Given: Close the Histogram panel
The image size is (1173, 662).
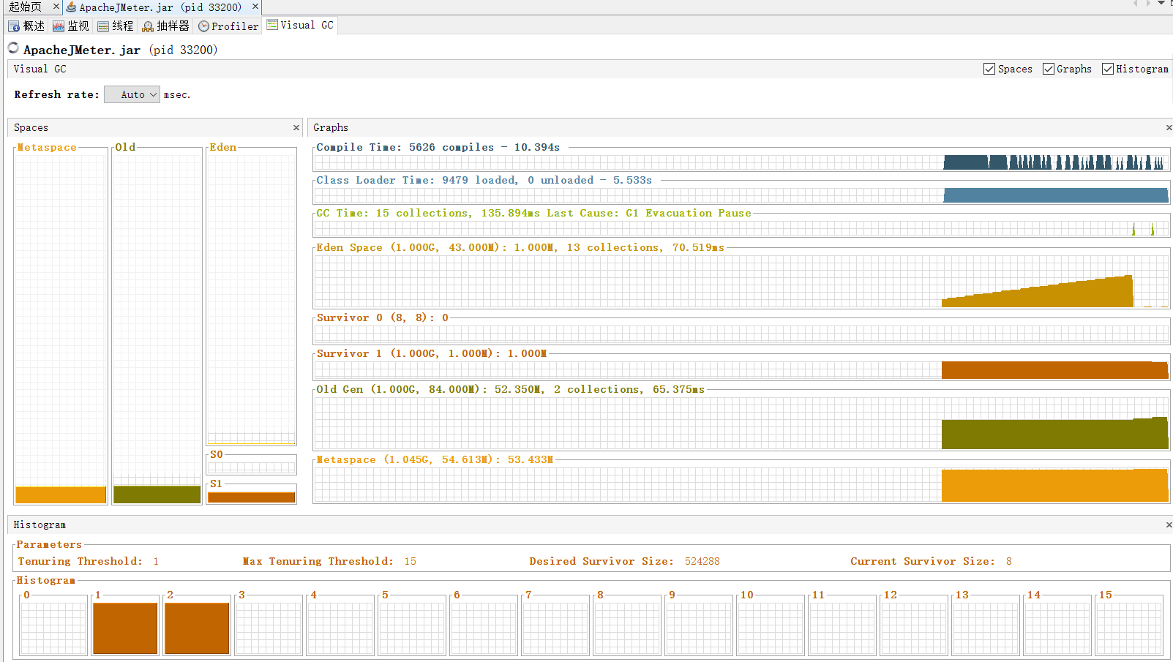Looking at the screenshot, I should [1169, 524].
